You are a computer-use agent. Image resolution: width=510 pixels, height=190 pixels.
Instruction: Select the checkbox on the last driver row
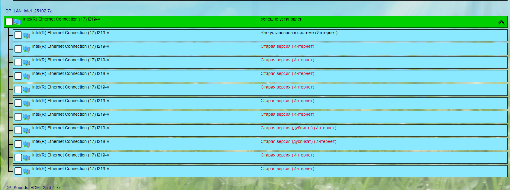[x=18, y=171]
